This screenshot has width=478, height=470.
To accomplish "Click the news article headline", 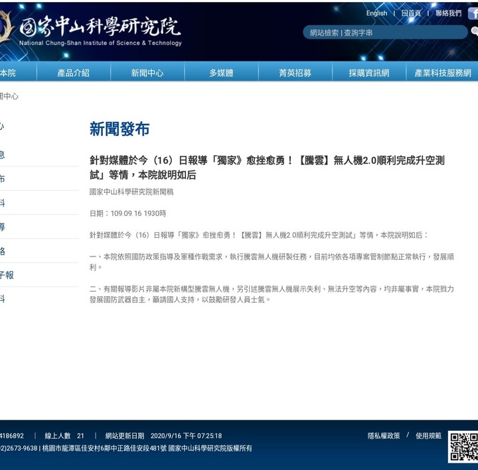I will pos(267,168).
